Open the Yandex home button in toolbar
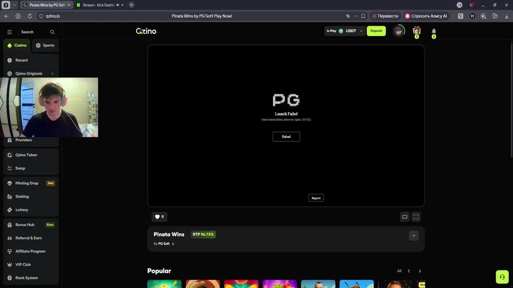The image size is (513, 288). pyautogui.click(x=18, y=16)
